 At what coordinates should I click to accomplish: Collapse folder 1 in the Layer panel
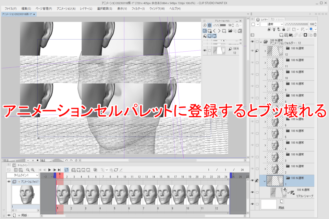[x=265, y=181]
